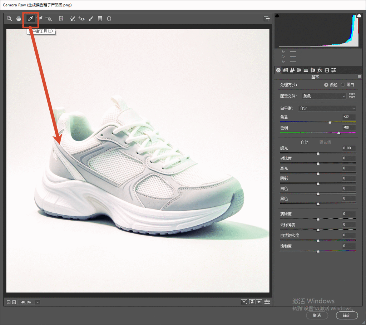
Task: Click the zoom out minus icon
Action: click(x=9, y=302)
